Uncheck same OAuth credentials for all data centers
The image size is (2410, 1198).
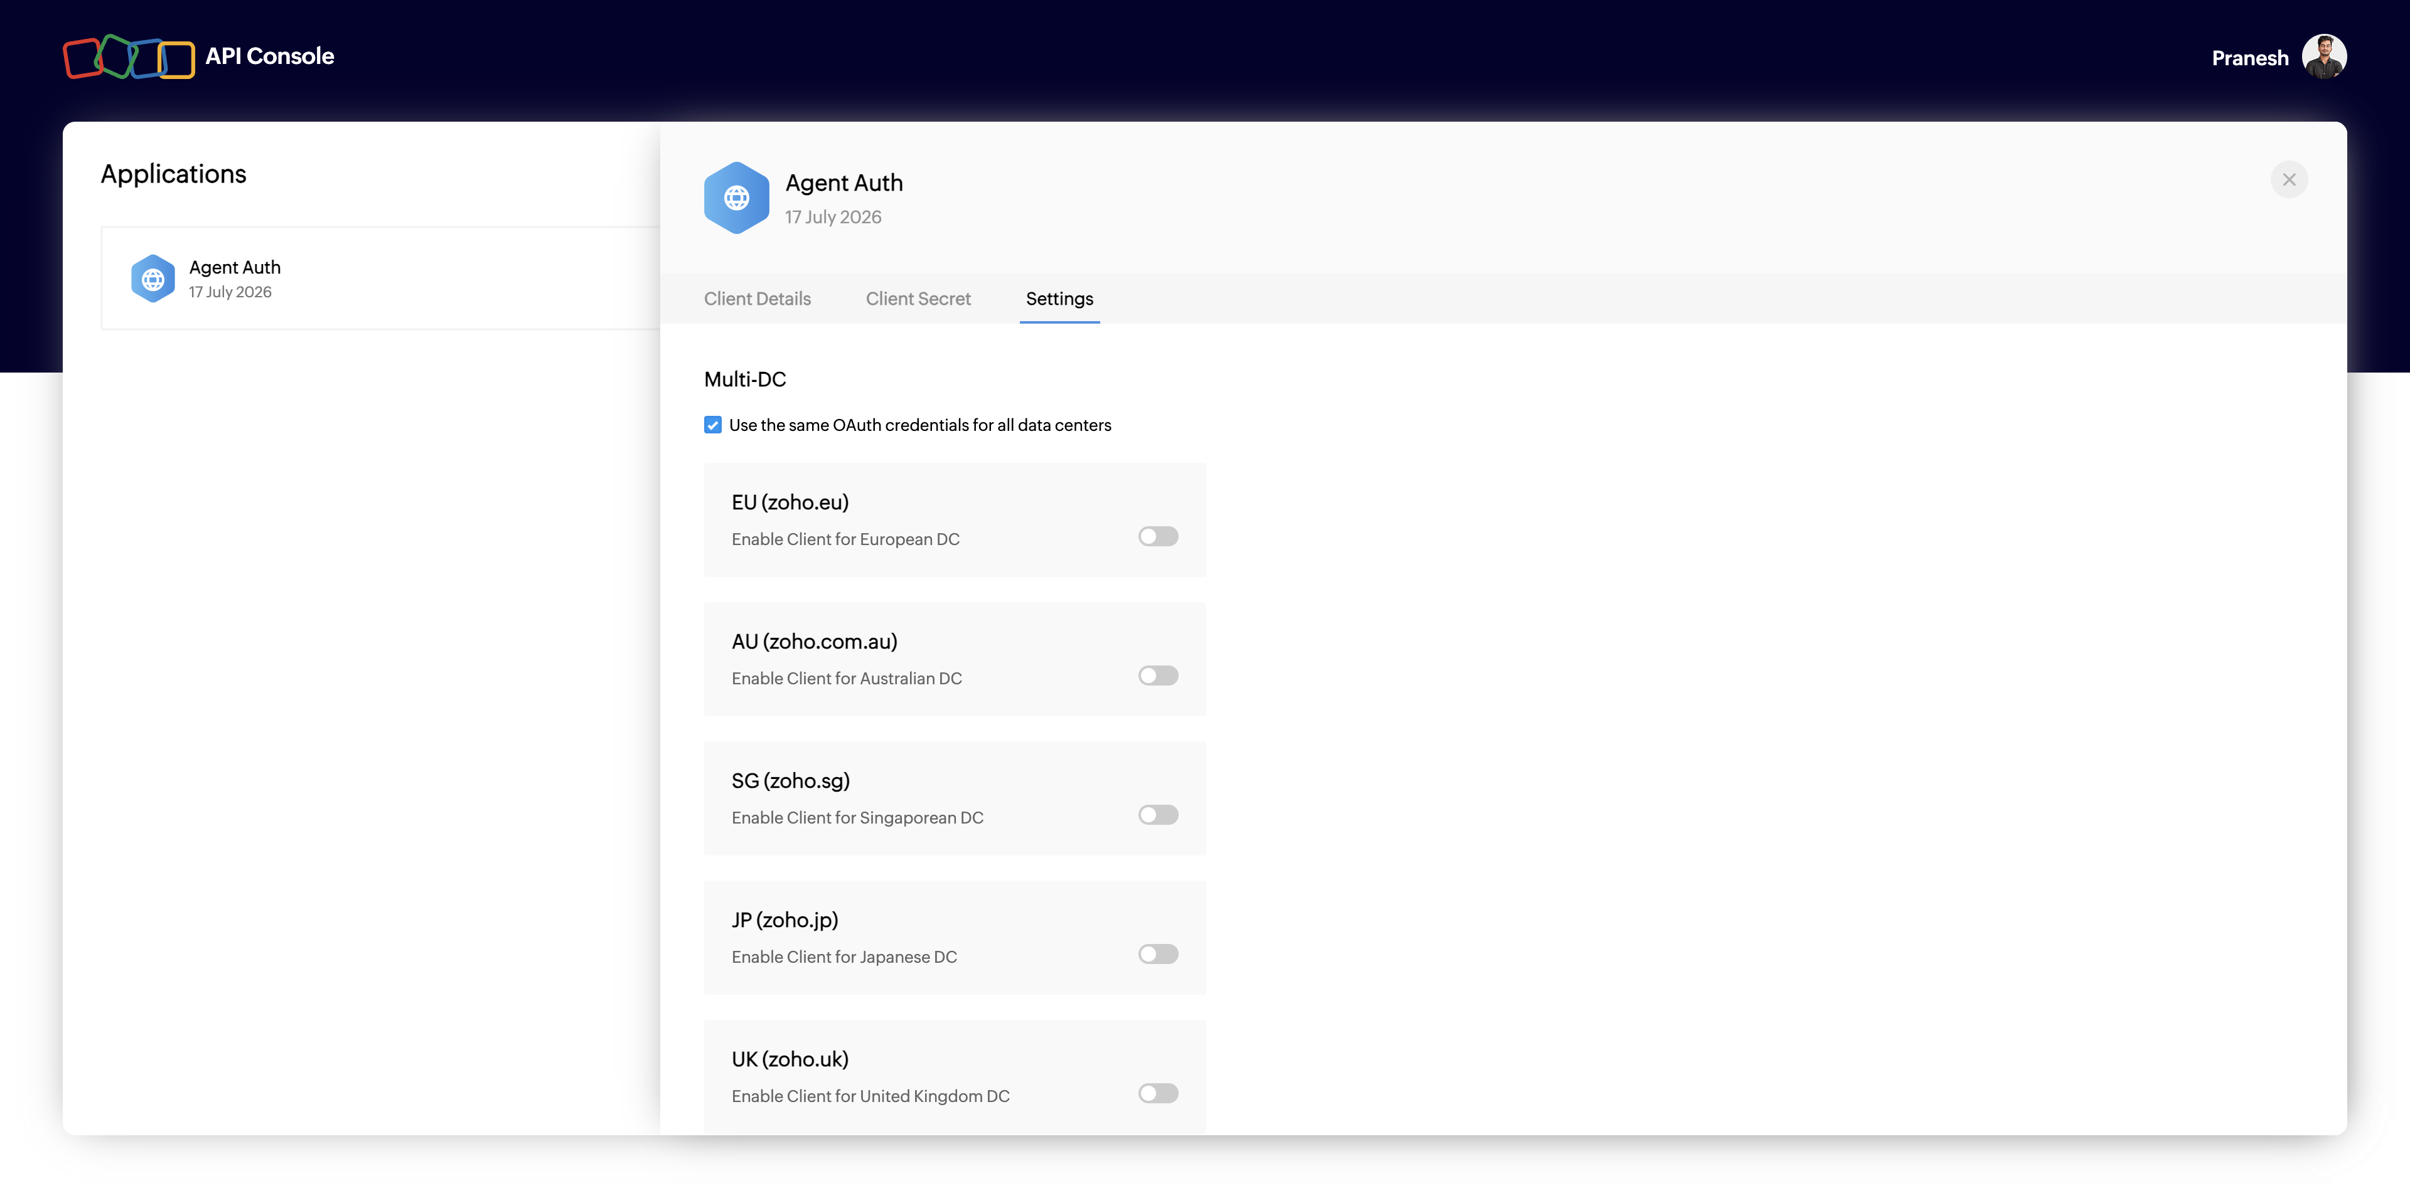[x=713, y=425]
